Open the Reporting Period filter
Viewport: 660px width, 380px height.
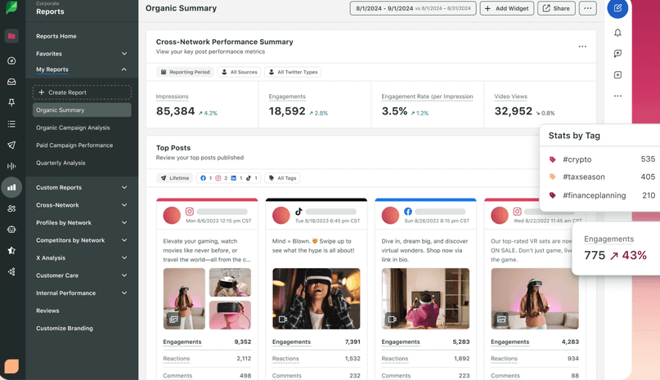tap(185, 72)
